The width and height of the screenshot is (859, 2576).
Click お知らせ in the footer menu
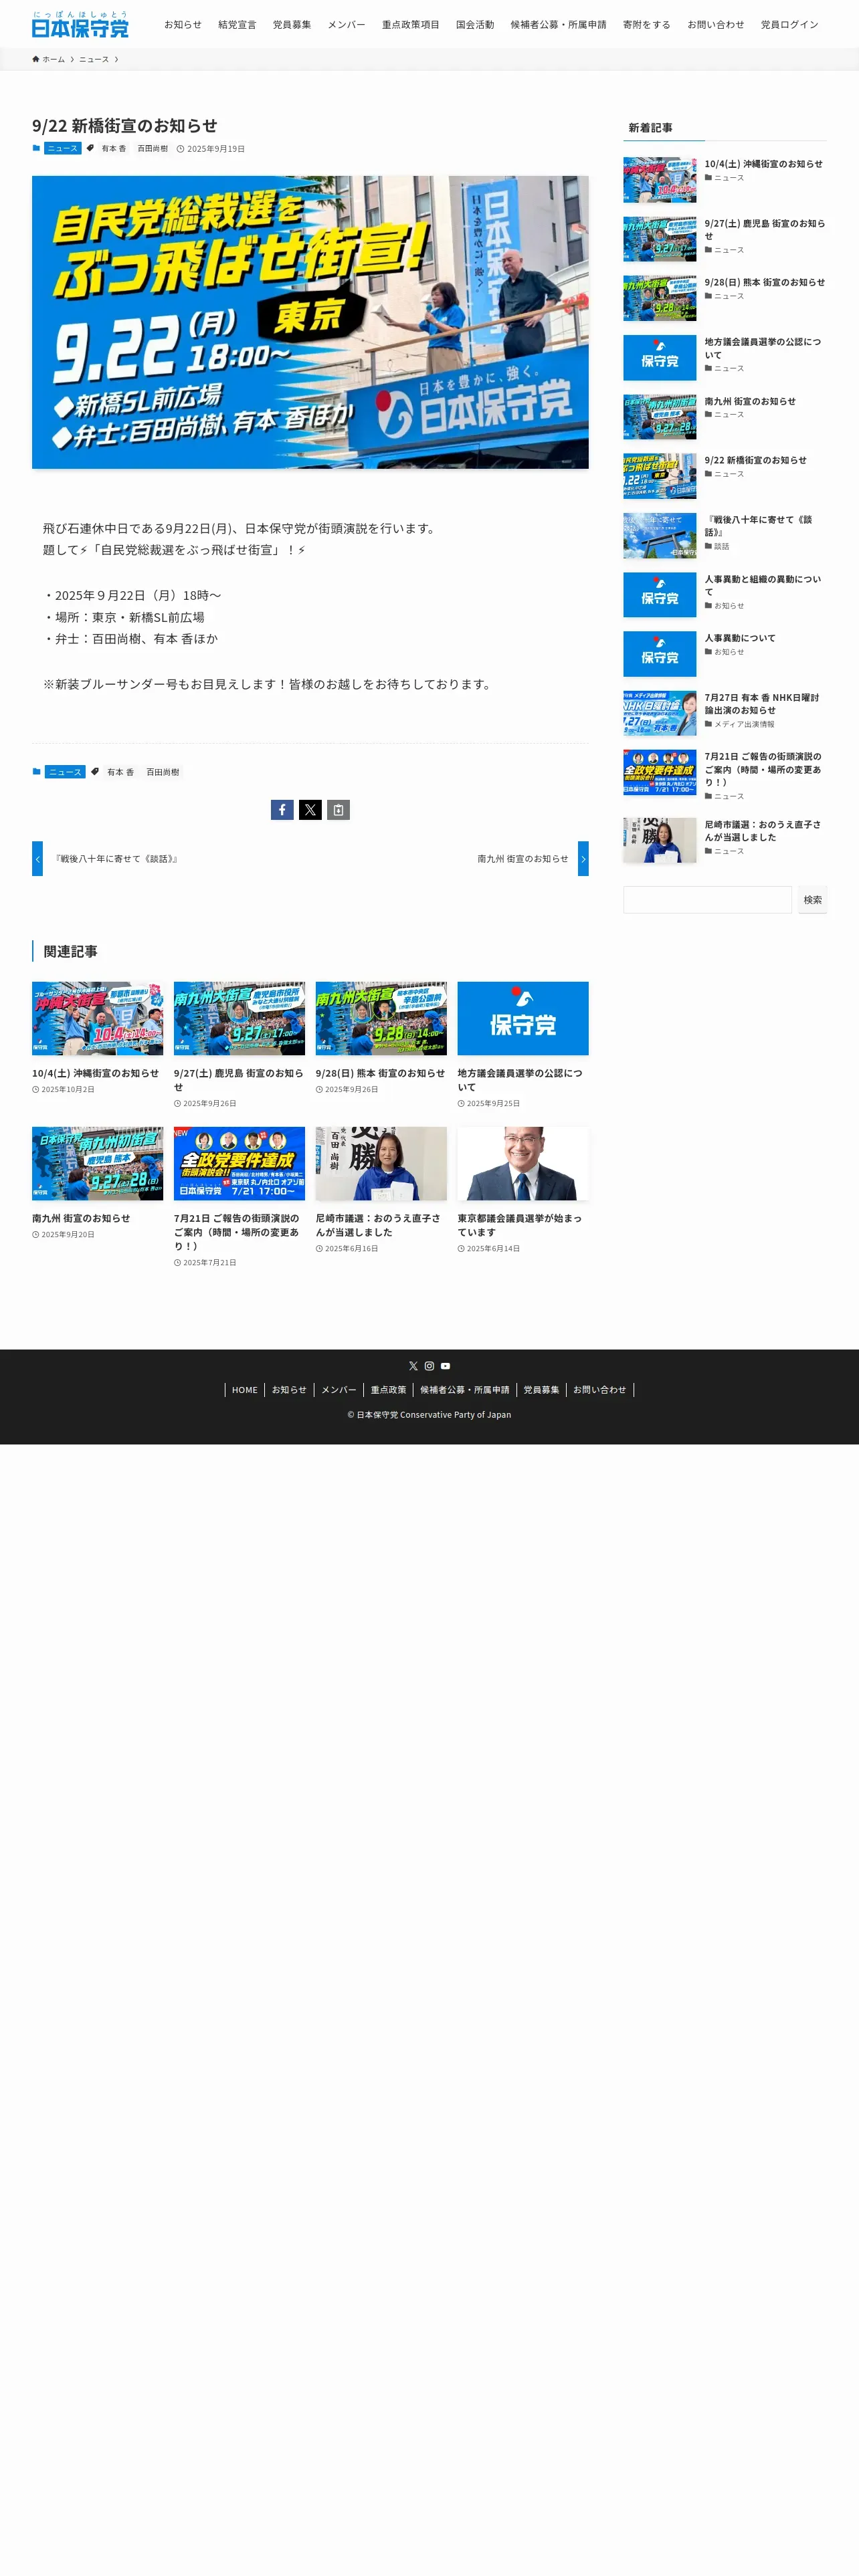(289, 1390)
